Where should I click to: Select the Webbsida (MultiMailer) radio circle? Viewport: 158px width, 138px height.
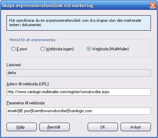tap(89, 49)
